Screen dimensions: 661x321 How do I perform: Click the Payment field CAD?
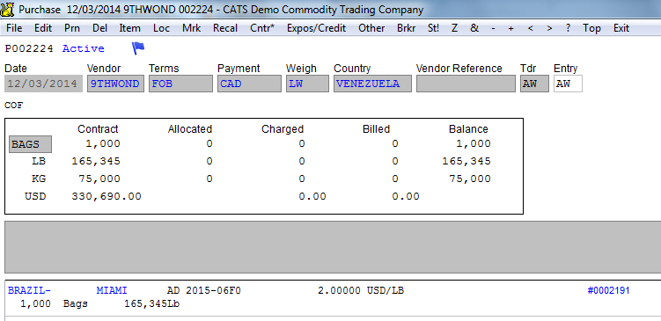tap(249, 84)
